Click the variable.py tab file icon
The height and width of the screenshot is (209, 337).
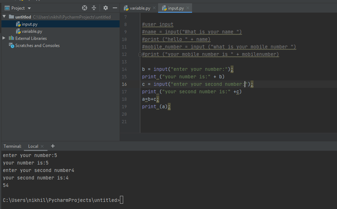pyautogui.click(x=126, y=8)
